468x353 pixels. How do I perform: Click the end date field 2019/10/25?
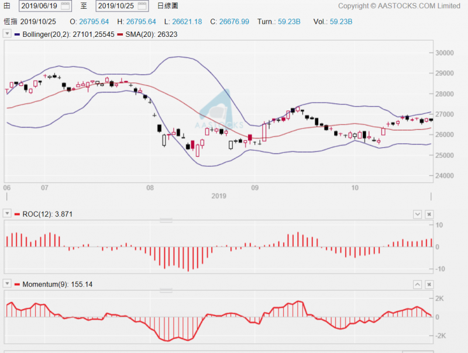(x=116, y=6)
